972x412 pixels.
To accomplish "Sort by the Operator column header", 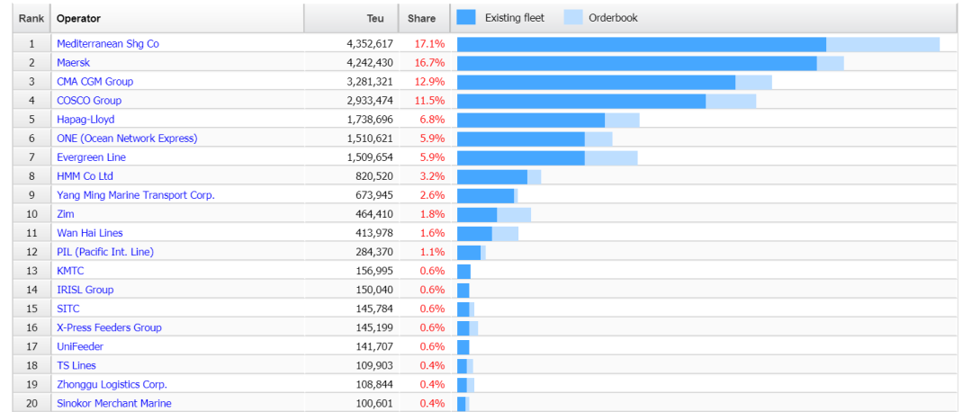I will [x=78, y=18].
